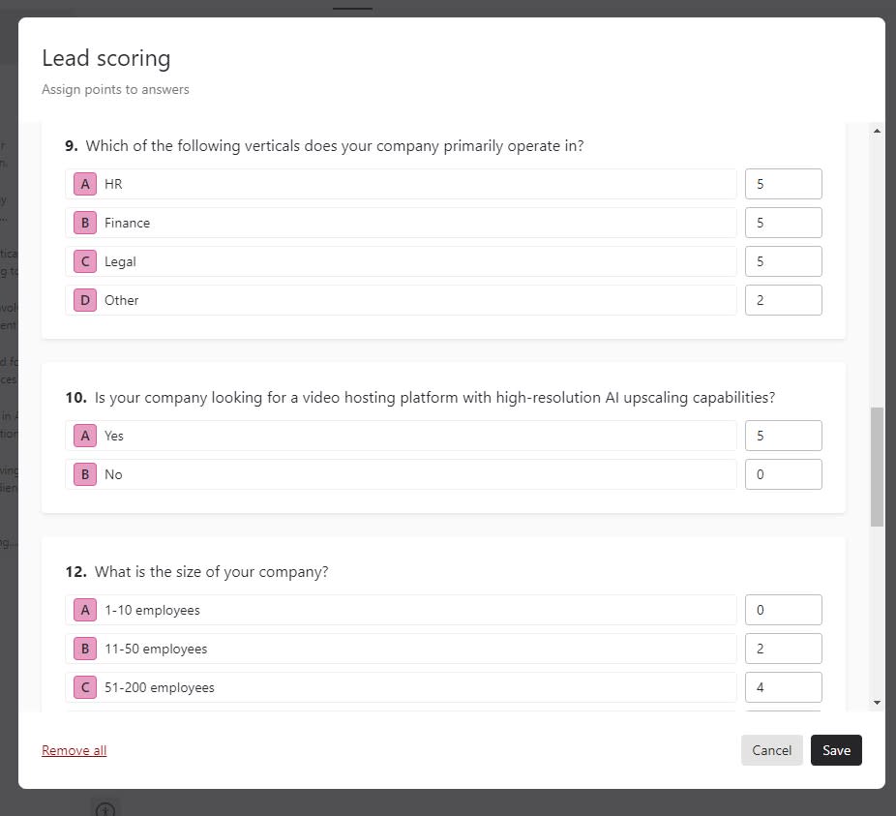Cancel the lead scoring dialog
Image resolution: width=896 pixels, height=816 pixels.
(771, 750)
